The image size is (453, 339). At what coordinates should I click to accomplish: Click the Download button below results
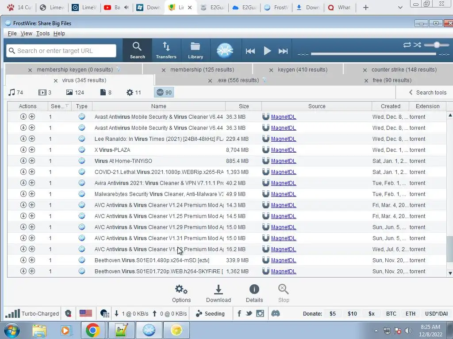tap(219, 294)
